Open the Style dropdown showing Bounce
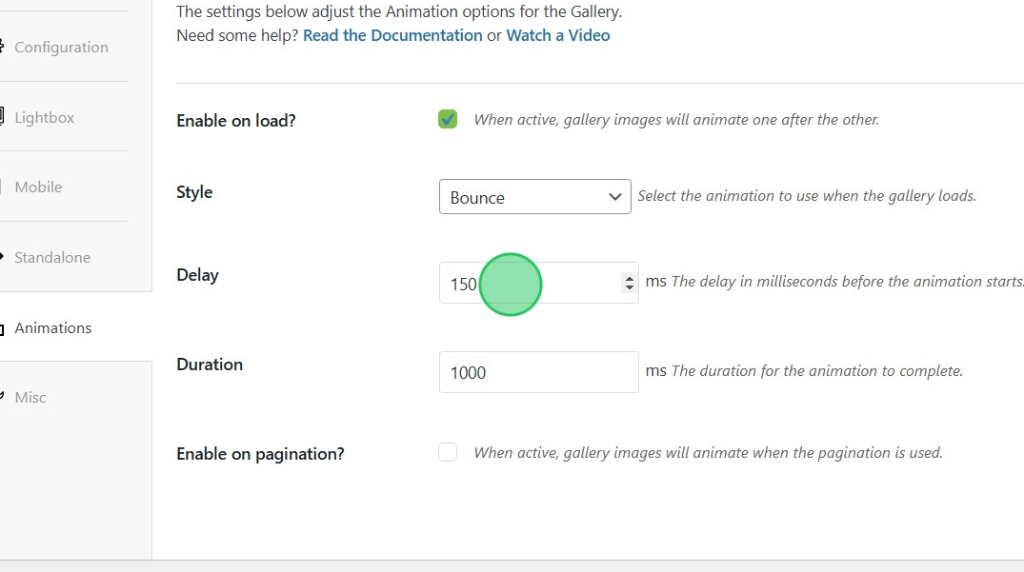The height and width of the screenshot is (572, 1024). click(533, 197)
